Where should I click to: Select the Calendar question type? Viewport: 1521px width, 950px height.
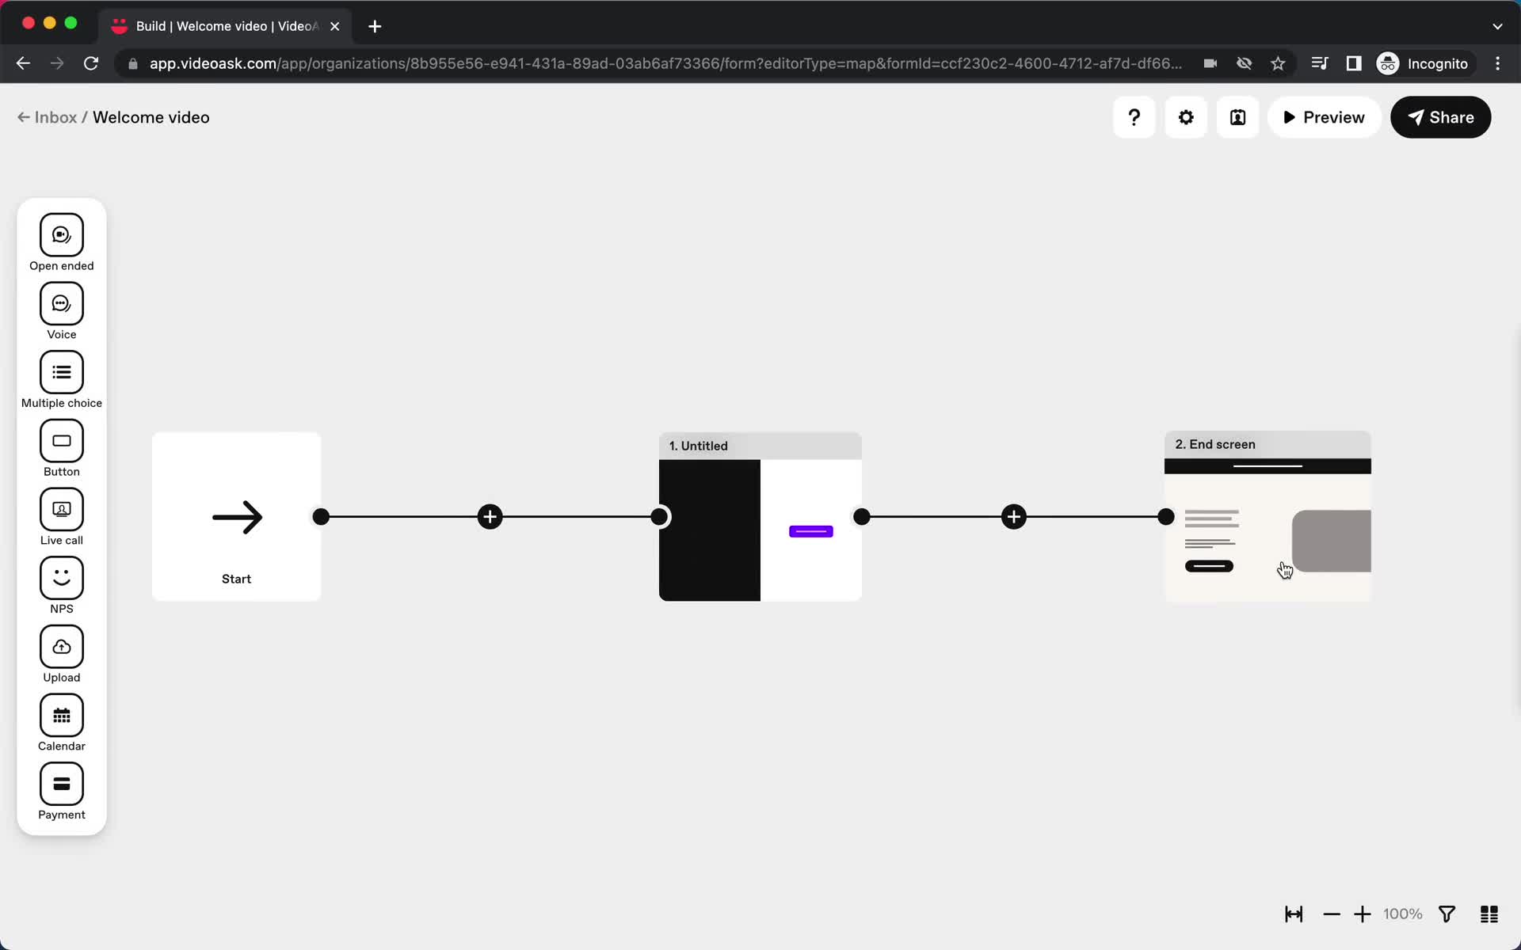(x=60, y=724)
